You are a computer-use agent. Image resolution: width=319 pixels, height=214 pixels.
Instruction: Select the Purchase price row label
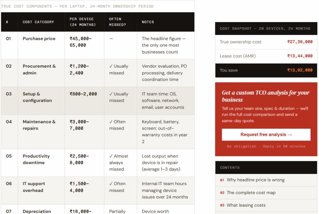pos(39,39)
